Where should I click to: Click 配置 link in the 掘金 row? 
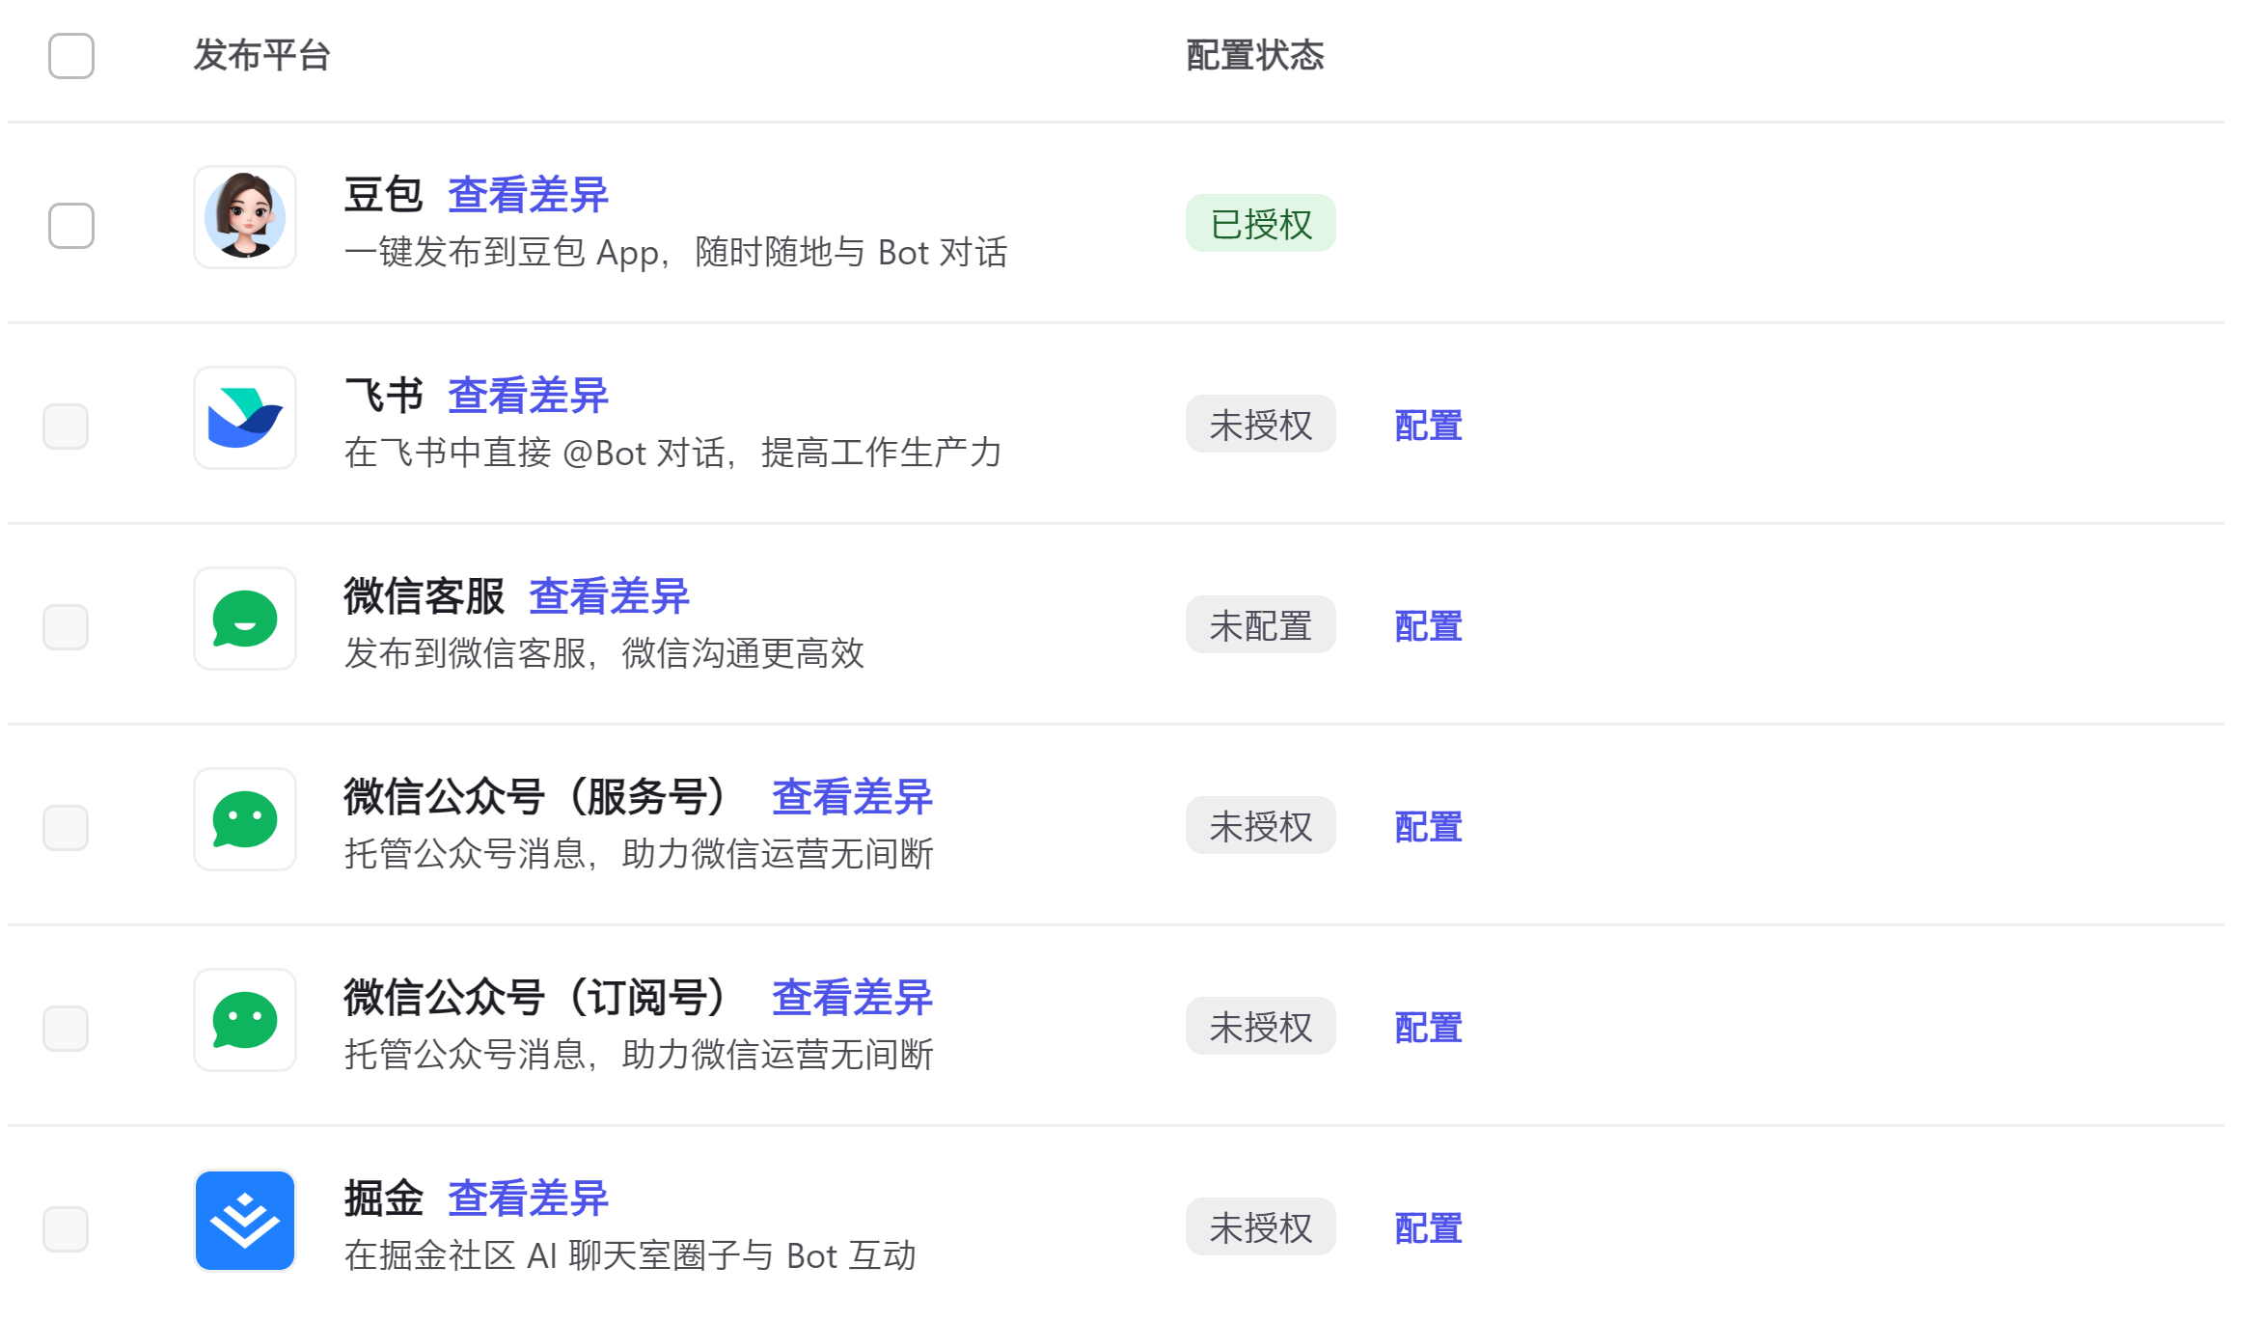(x=1428, y=1228)
